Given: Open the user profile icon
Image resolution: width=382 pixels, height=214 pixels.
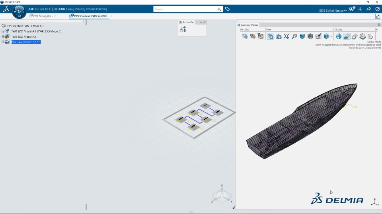Looking at the screenshot, I should (352, 9).
